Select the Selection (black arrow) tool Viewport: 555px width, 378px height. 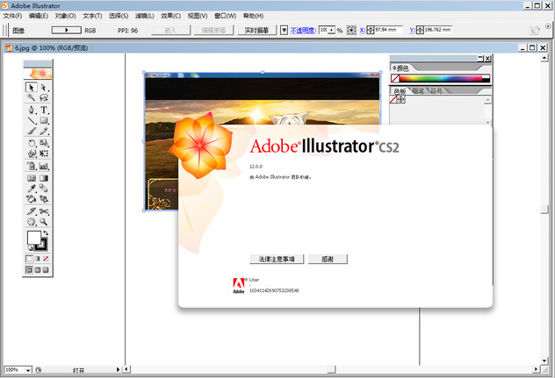[31, 87]
